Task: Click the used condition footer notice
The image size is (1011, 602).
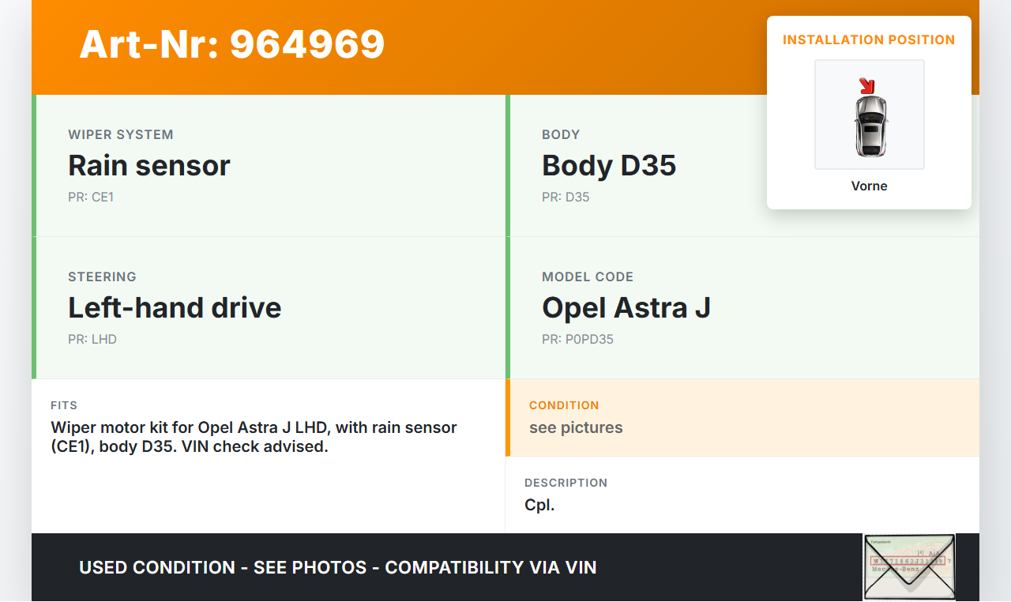Action: [x=338, y=567]
